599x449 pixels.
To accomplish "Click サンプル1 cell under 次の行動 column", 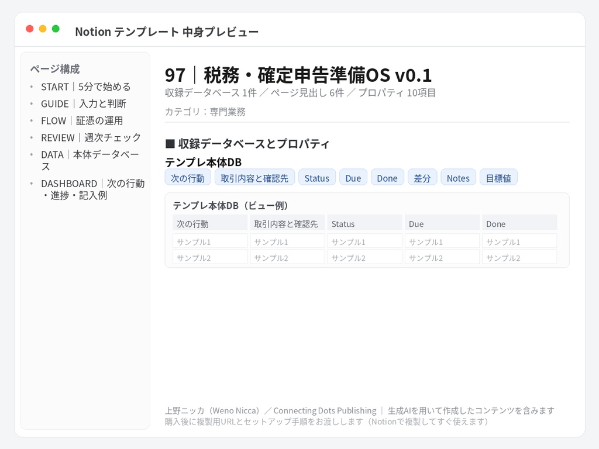I will [x=210, y=241].
